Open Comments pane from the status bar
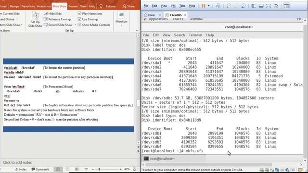Viewport: 308px width, 173px height. point(40,169)
